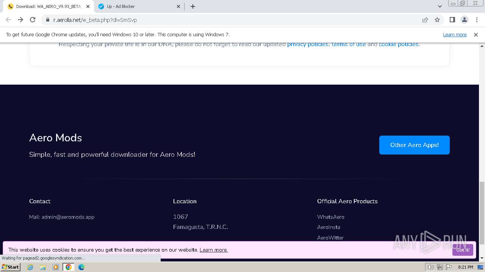
Task: Close the Download WA_AERO tab
Action: 88,6
